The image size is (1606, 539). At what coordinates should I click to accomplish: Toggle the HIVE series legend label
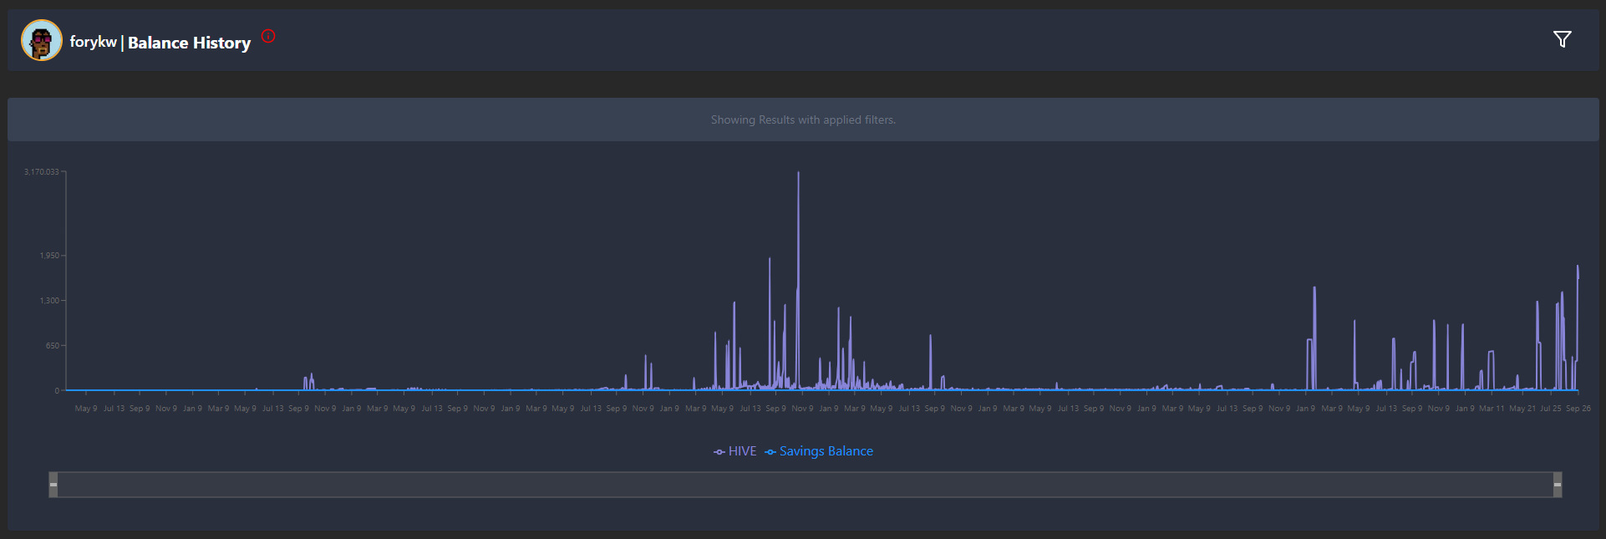point(742,451)
